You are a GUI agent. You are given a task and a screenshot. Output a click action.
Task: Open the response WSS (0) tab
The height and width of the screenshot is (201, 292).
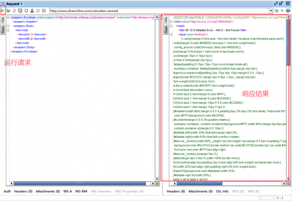[x=238, y=191]
